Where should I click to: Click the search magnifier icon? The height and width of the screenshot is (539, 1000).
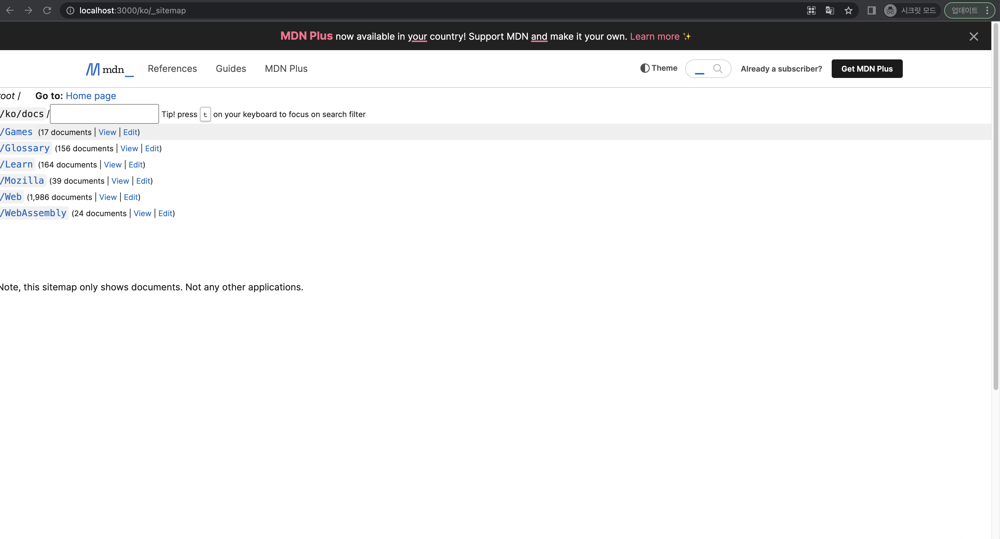(x=717, y=69)
